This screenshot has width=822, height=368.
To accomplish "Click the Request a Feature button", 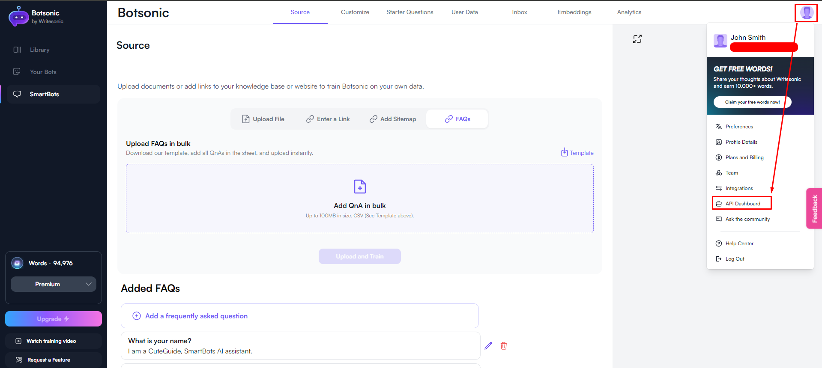I will tap(54, 360).
